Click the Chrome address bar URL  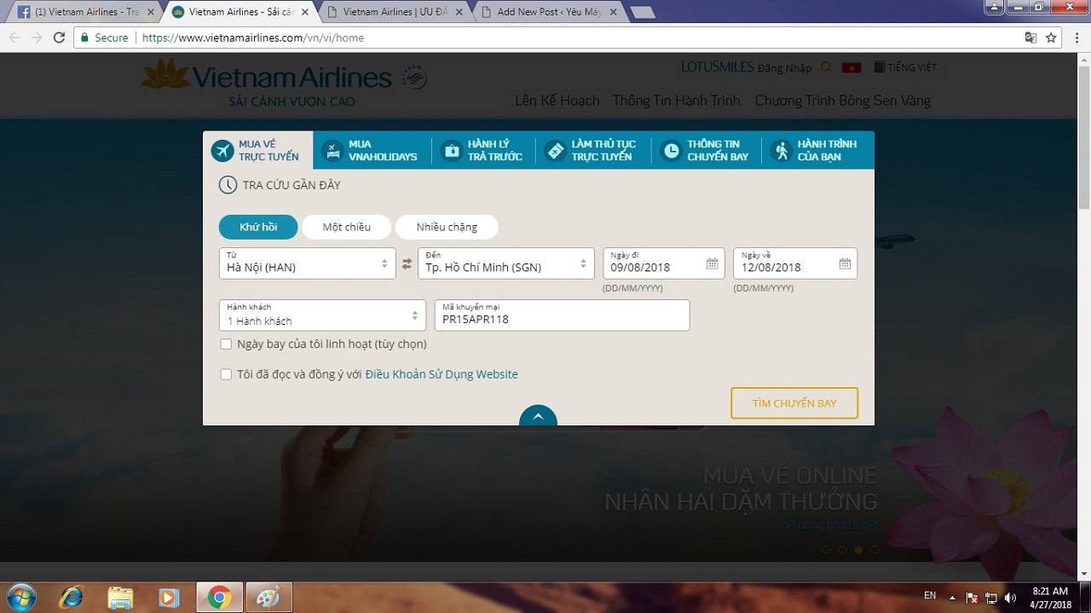(x=253, y=38)
